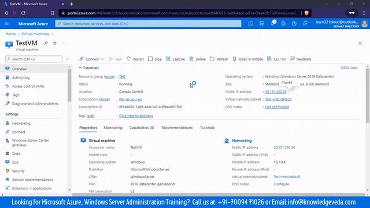The height and width of the screenshot is (208, 370).
Task: Open the Pay-as-you-go subscription link
Action: click(x=131, y=99)
